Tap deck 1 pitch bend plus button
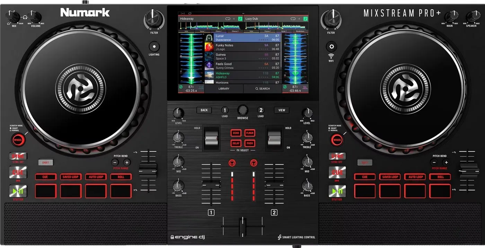The image size is (485, 248). click(x=127, y=162)
